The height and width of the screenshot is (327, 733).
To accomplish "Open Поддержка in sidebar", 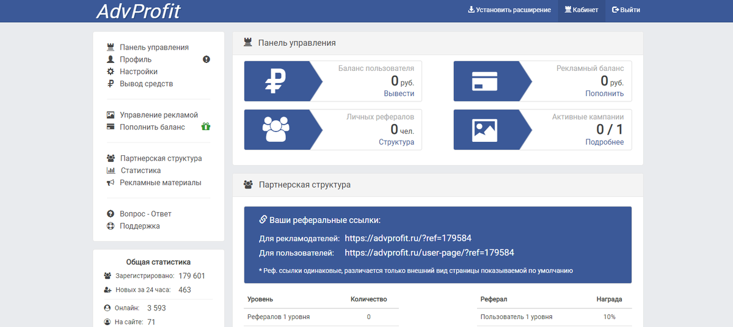I will tap(140, 226).
